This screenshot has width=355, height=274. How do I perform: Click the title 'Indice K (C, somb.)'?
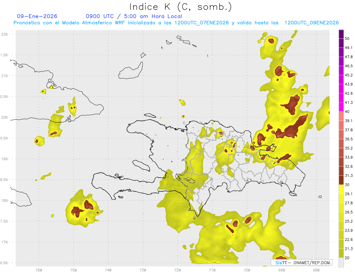tap(180, 7)
